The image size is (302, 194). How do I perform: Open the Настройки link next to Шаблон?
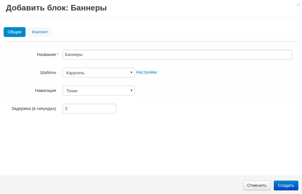[146, 72]
